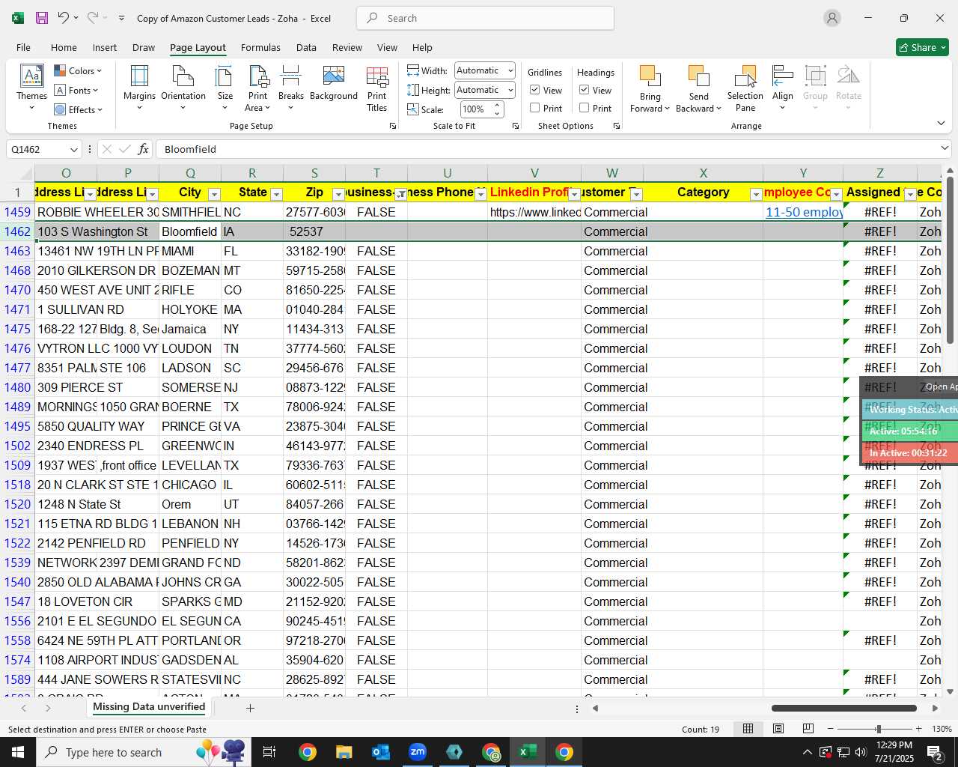Screen dimensions: 958x767
Task: Open the Align options
Action: point(782,88)
